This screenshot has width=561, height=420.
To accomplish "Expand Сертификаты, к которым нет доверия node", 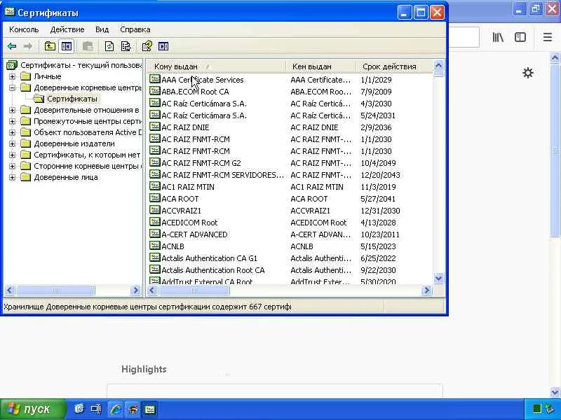I will click(x=12, y=155).
